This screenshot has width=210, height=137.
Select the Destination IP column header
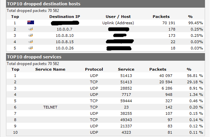[65, 17]
